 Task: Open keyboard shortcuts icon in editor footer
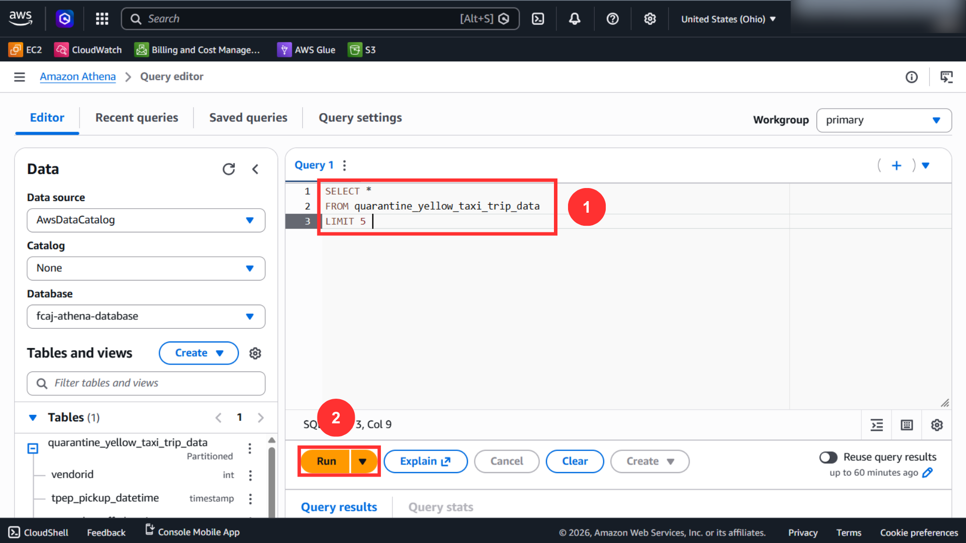[x=907, y=425]
